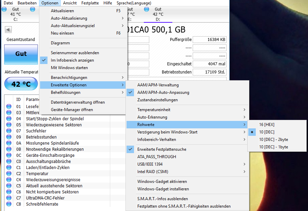Open Diagramm from the menu
Viewport: 308px width, 211px height.
83,43
